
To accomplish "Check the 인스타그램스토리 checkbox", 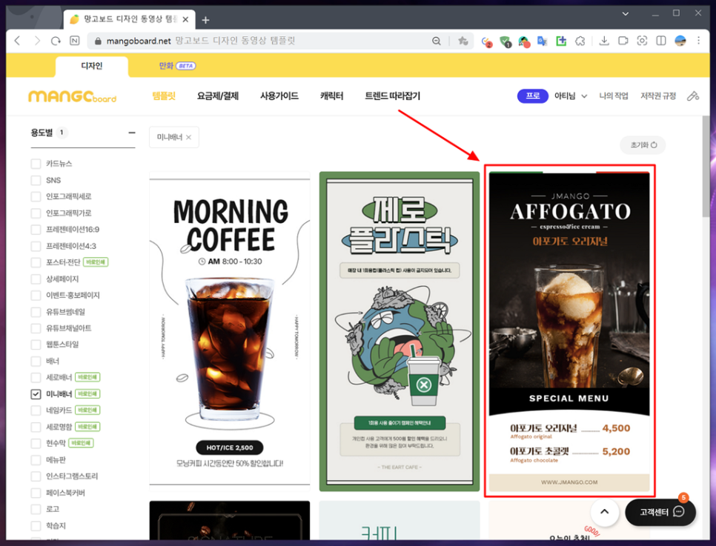I will [x=36, y=476].
